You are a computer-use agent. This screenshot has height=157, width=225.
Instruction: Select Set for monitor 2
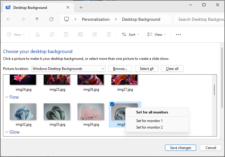149,127
